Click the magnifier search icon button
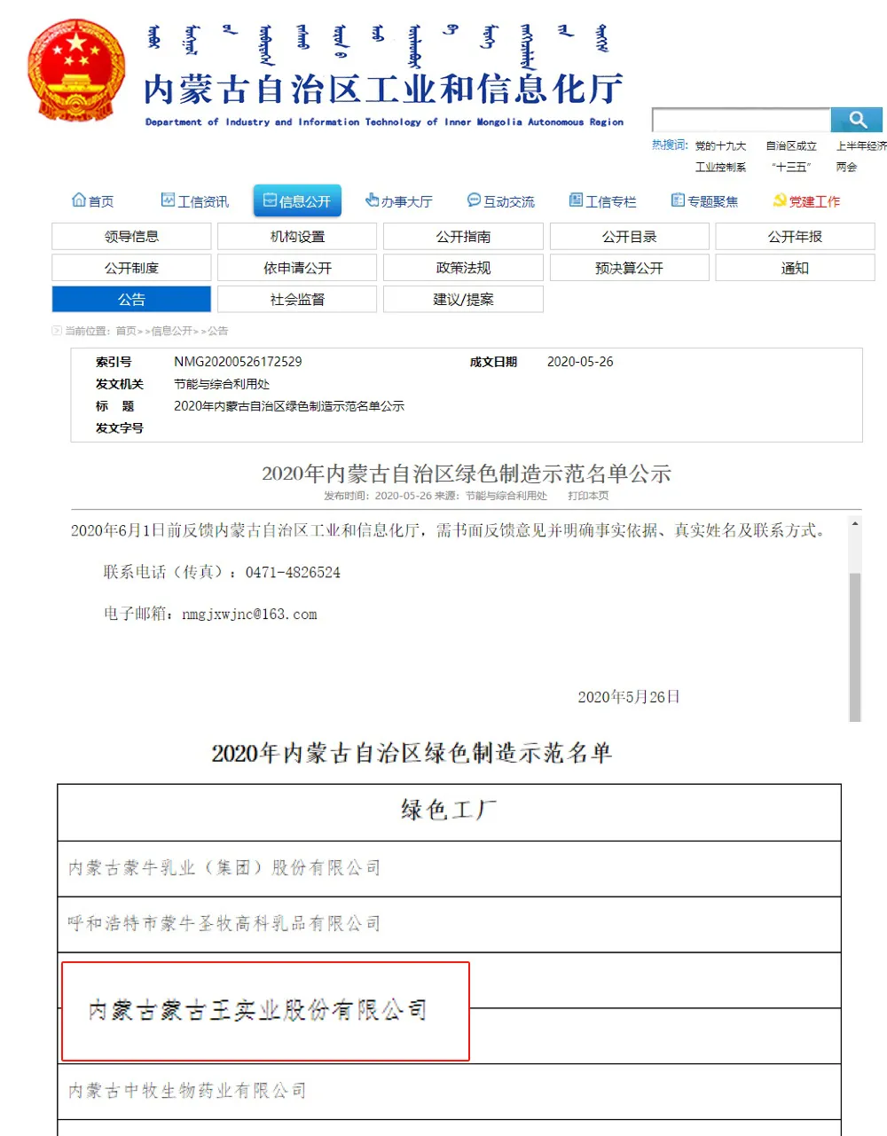 tap(856, 120)
